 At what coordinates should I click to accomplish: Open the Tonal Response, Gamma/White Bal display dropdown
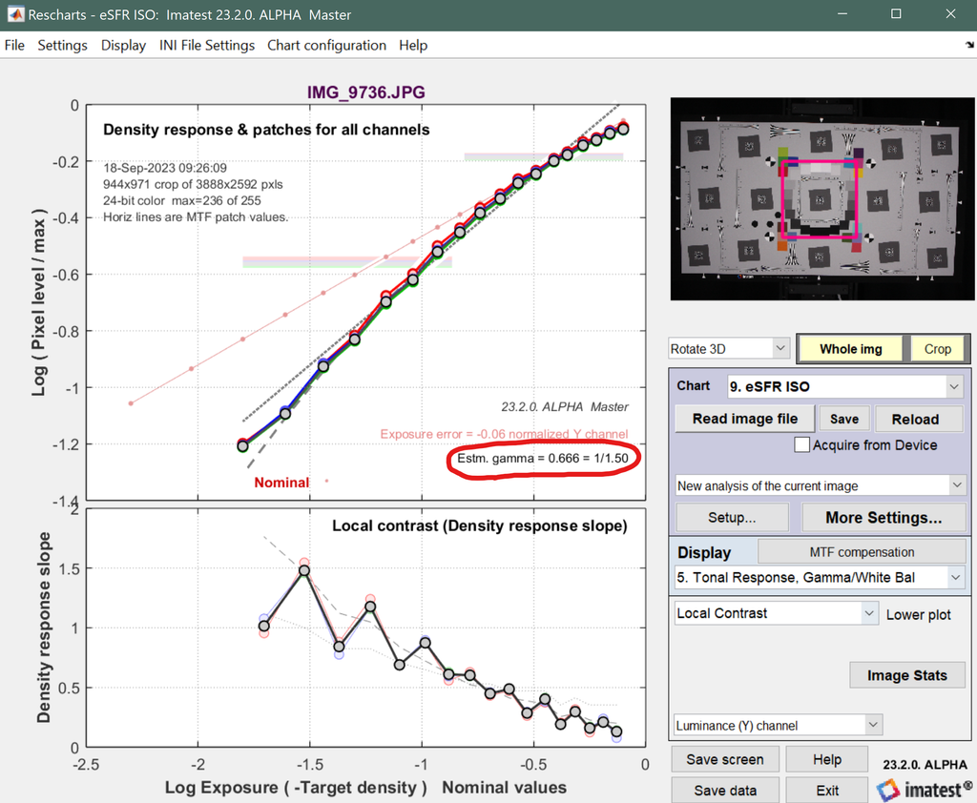[820, 578]
